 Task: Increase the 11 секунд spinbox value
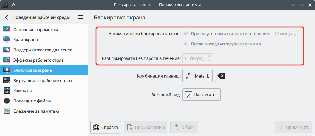[x=210, y=56]
